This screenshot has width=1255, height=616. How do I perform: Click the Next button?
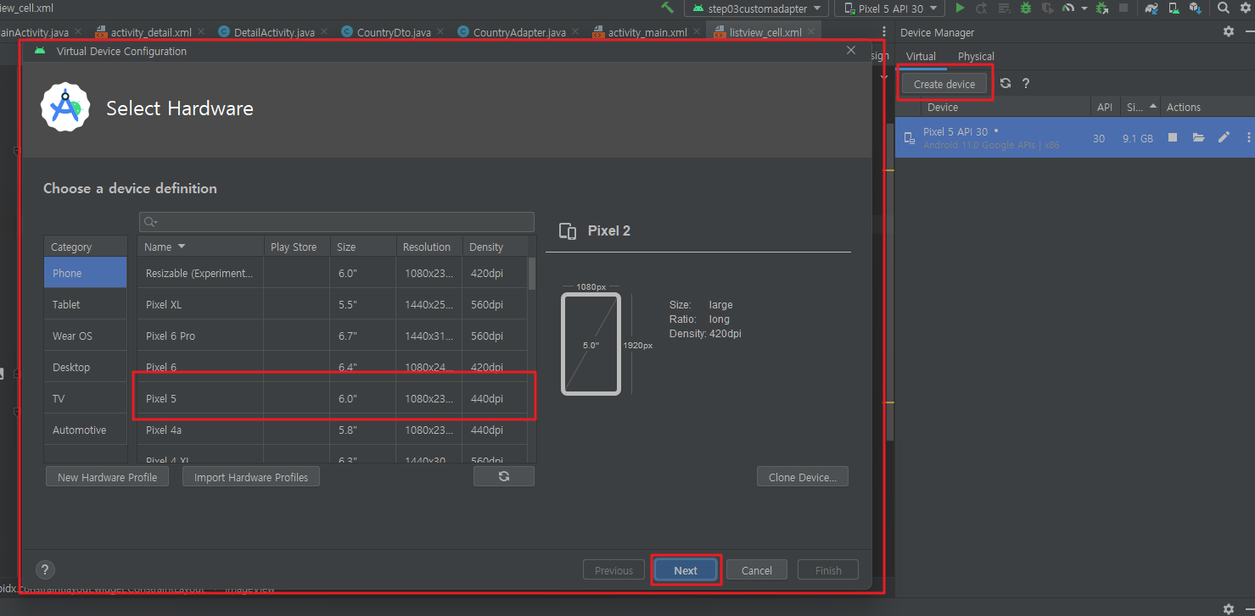coord(686,570)
